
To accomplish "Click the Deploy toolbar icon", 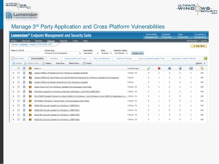I will coord(44,63).
